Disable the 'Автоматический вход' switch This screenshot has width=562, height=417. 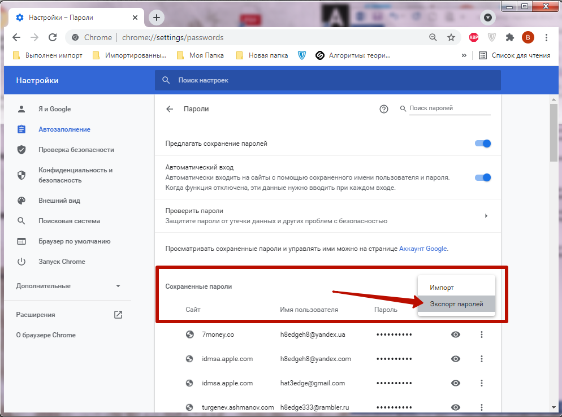pyautogui.click(x=483, y=177)
